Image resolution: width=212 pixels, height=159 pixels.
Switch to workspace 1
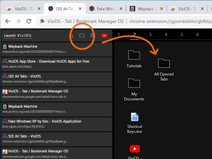(119, 34)
